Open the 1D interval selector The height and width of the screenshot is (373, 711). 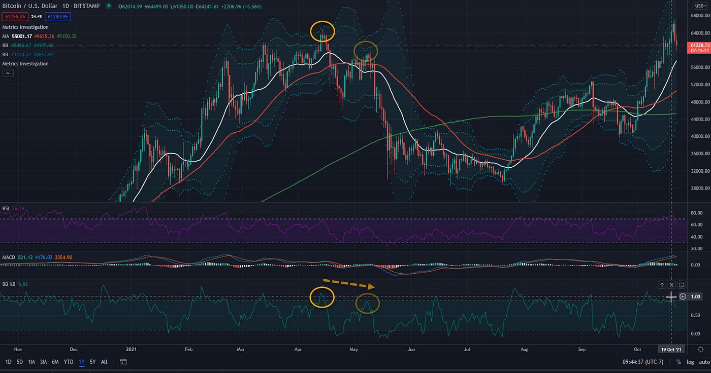click(x=67, y=7)
